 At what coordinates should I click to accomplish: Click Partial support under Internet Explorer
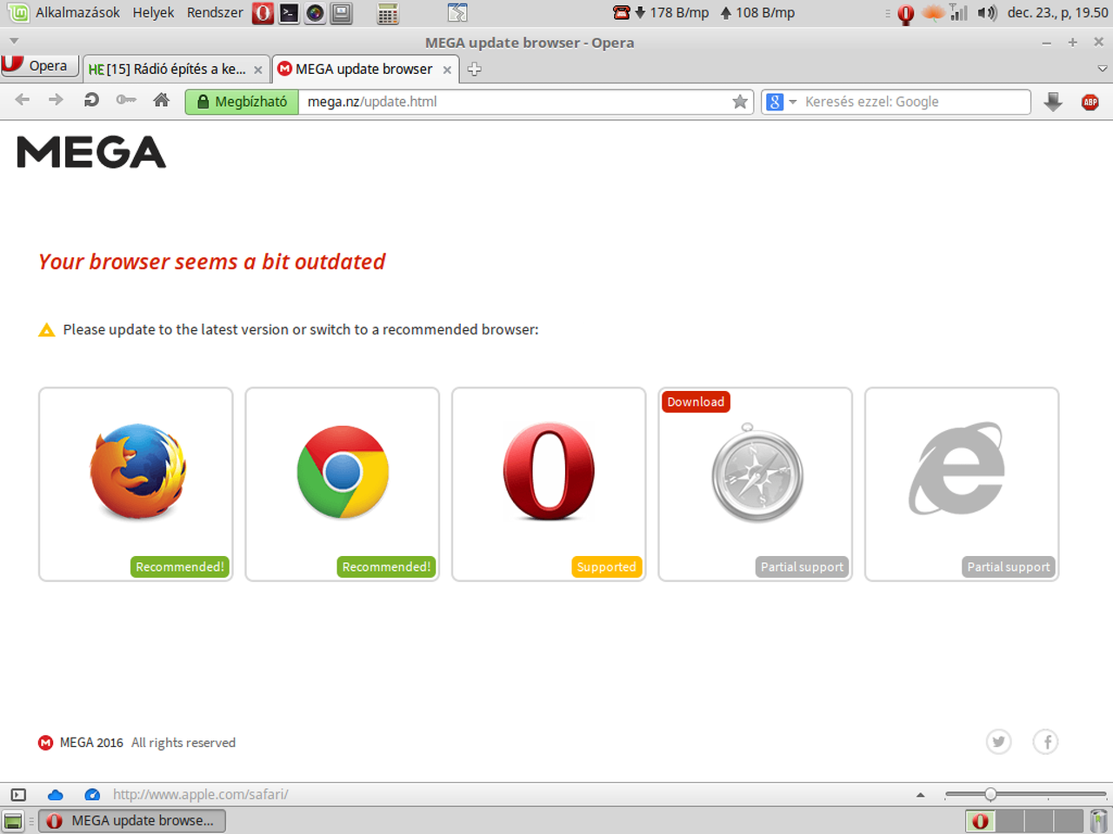click(x=1009, y=566)
